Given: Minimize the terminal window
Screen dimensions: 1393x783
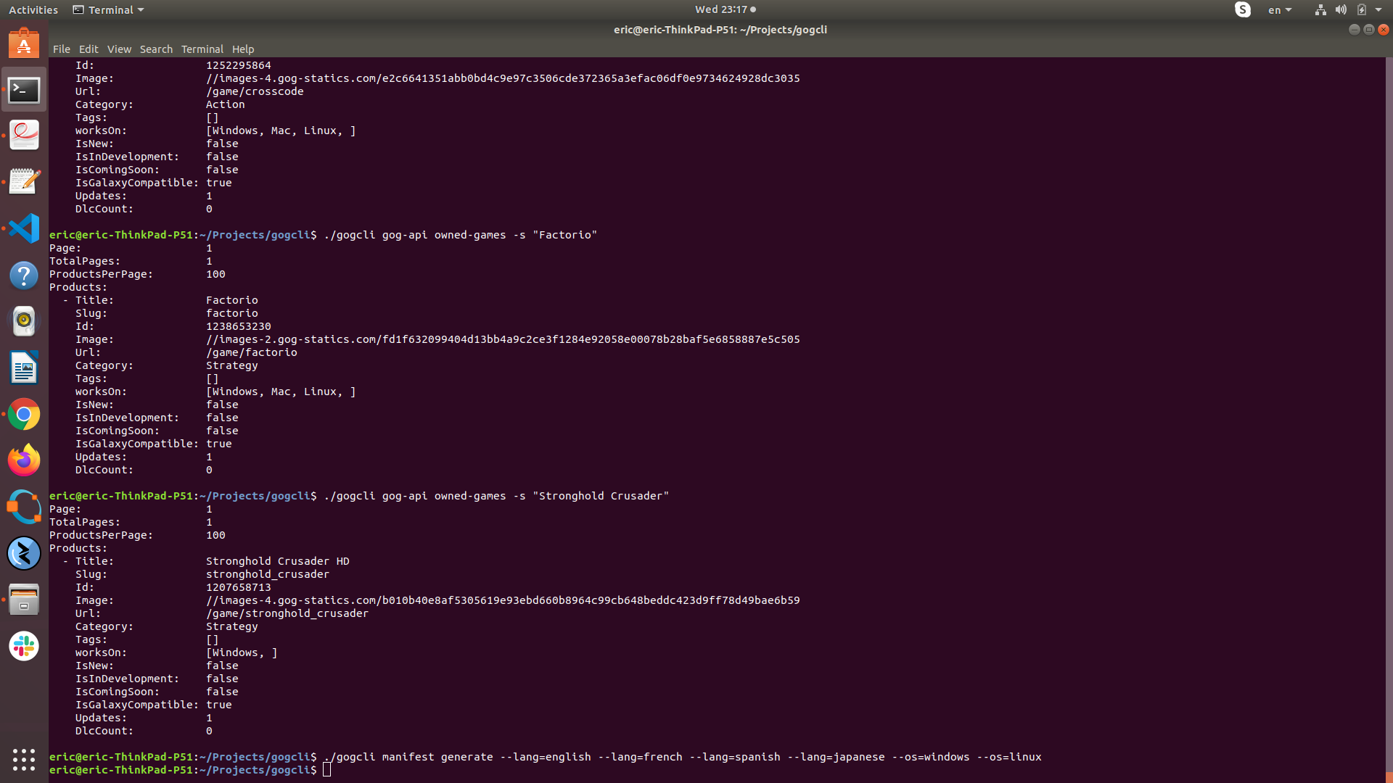Looking at the screenshot, I should [x=1354, y=30].
